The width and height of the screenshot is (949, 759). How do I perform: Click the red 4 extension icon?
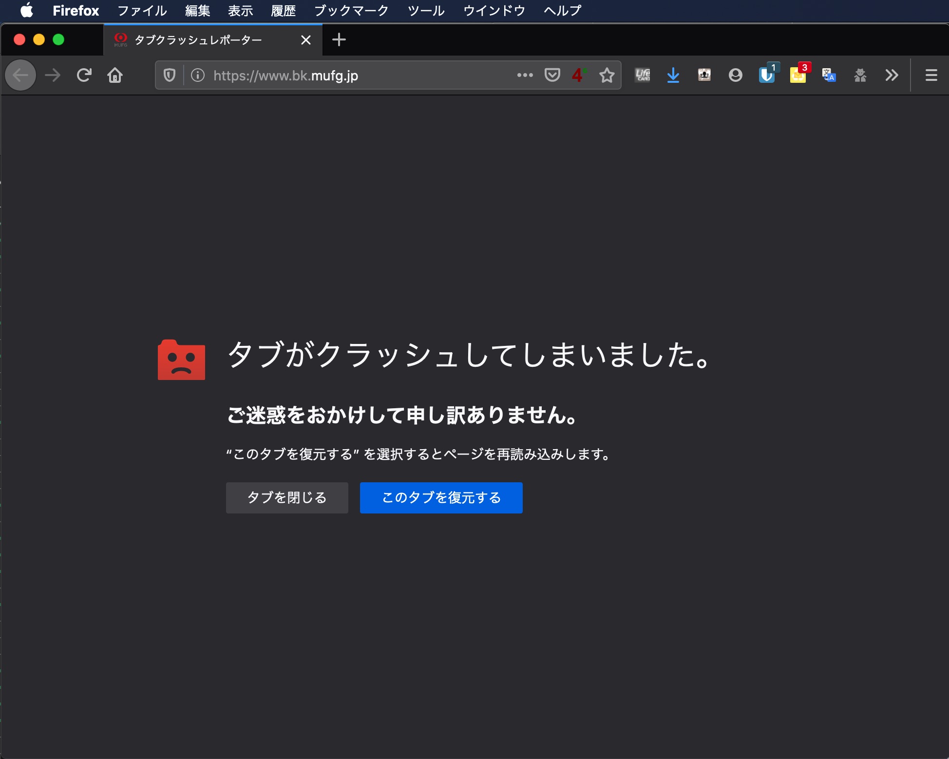tap(579, 76)
